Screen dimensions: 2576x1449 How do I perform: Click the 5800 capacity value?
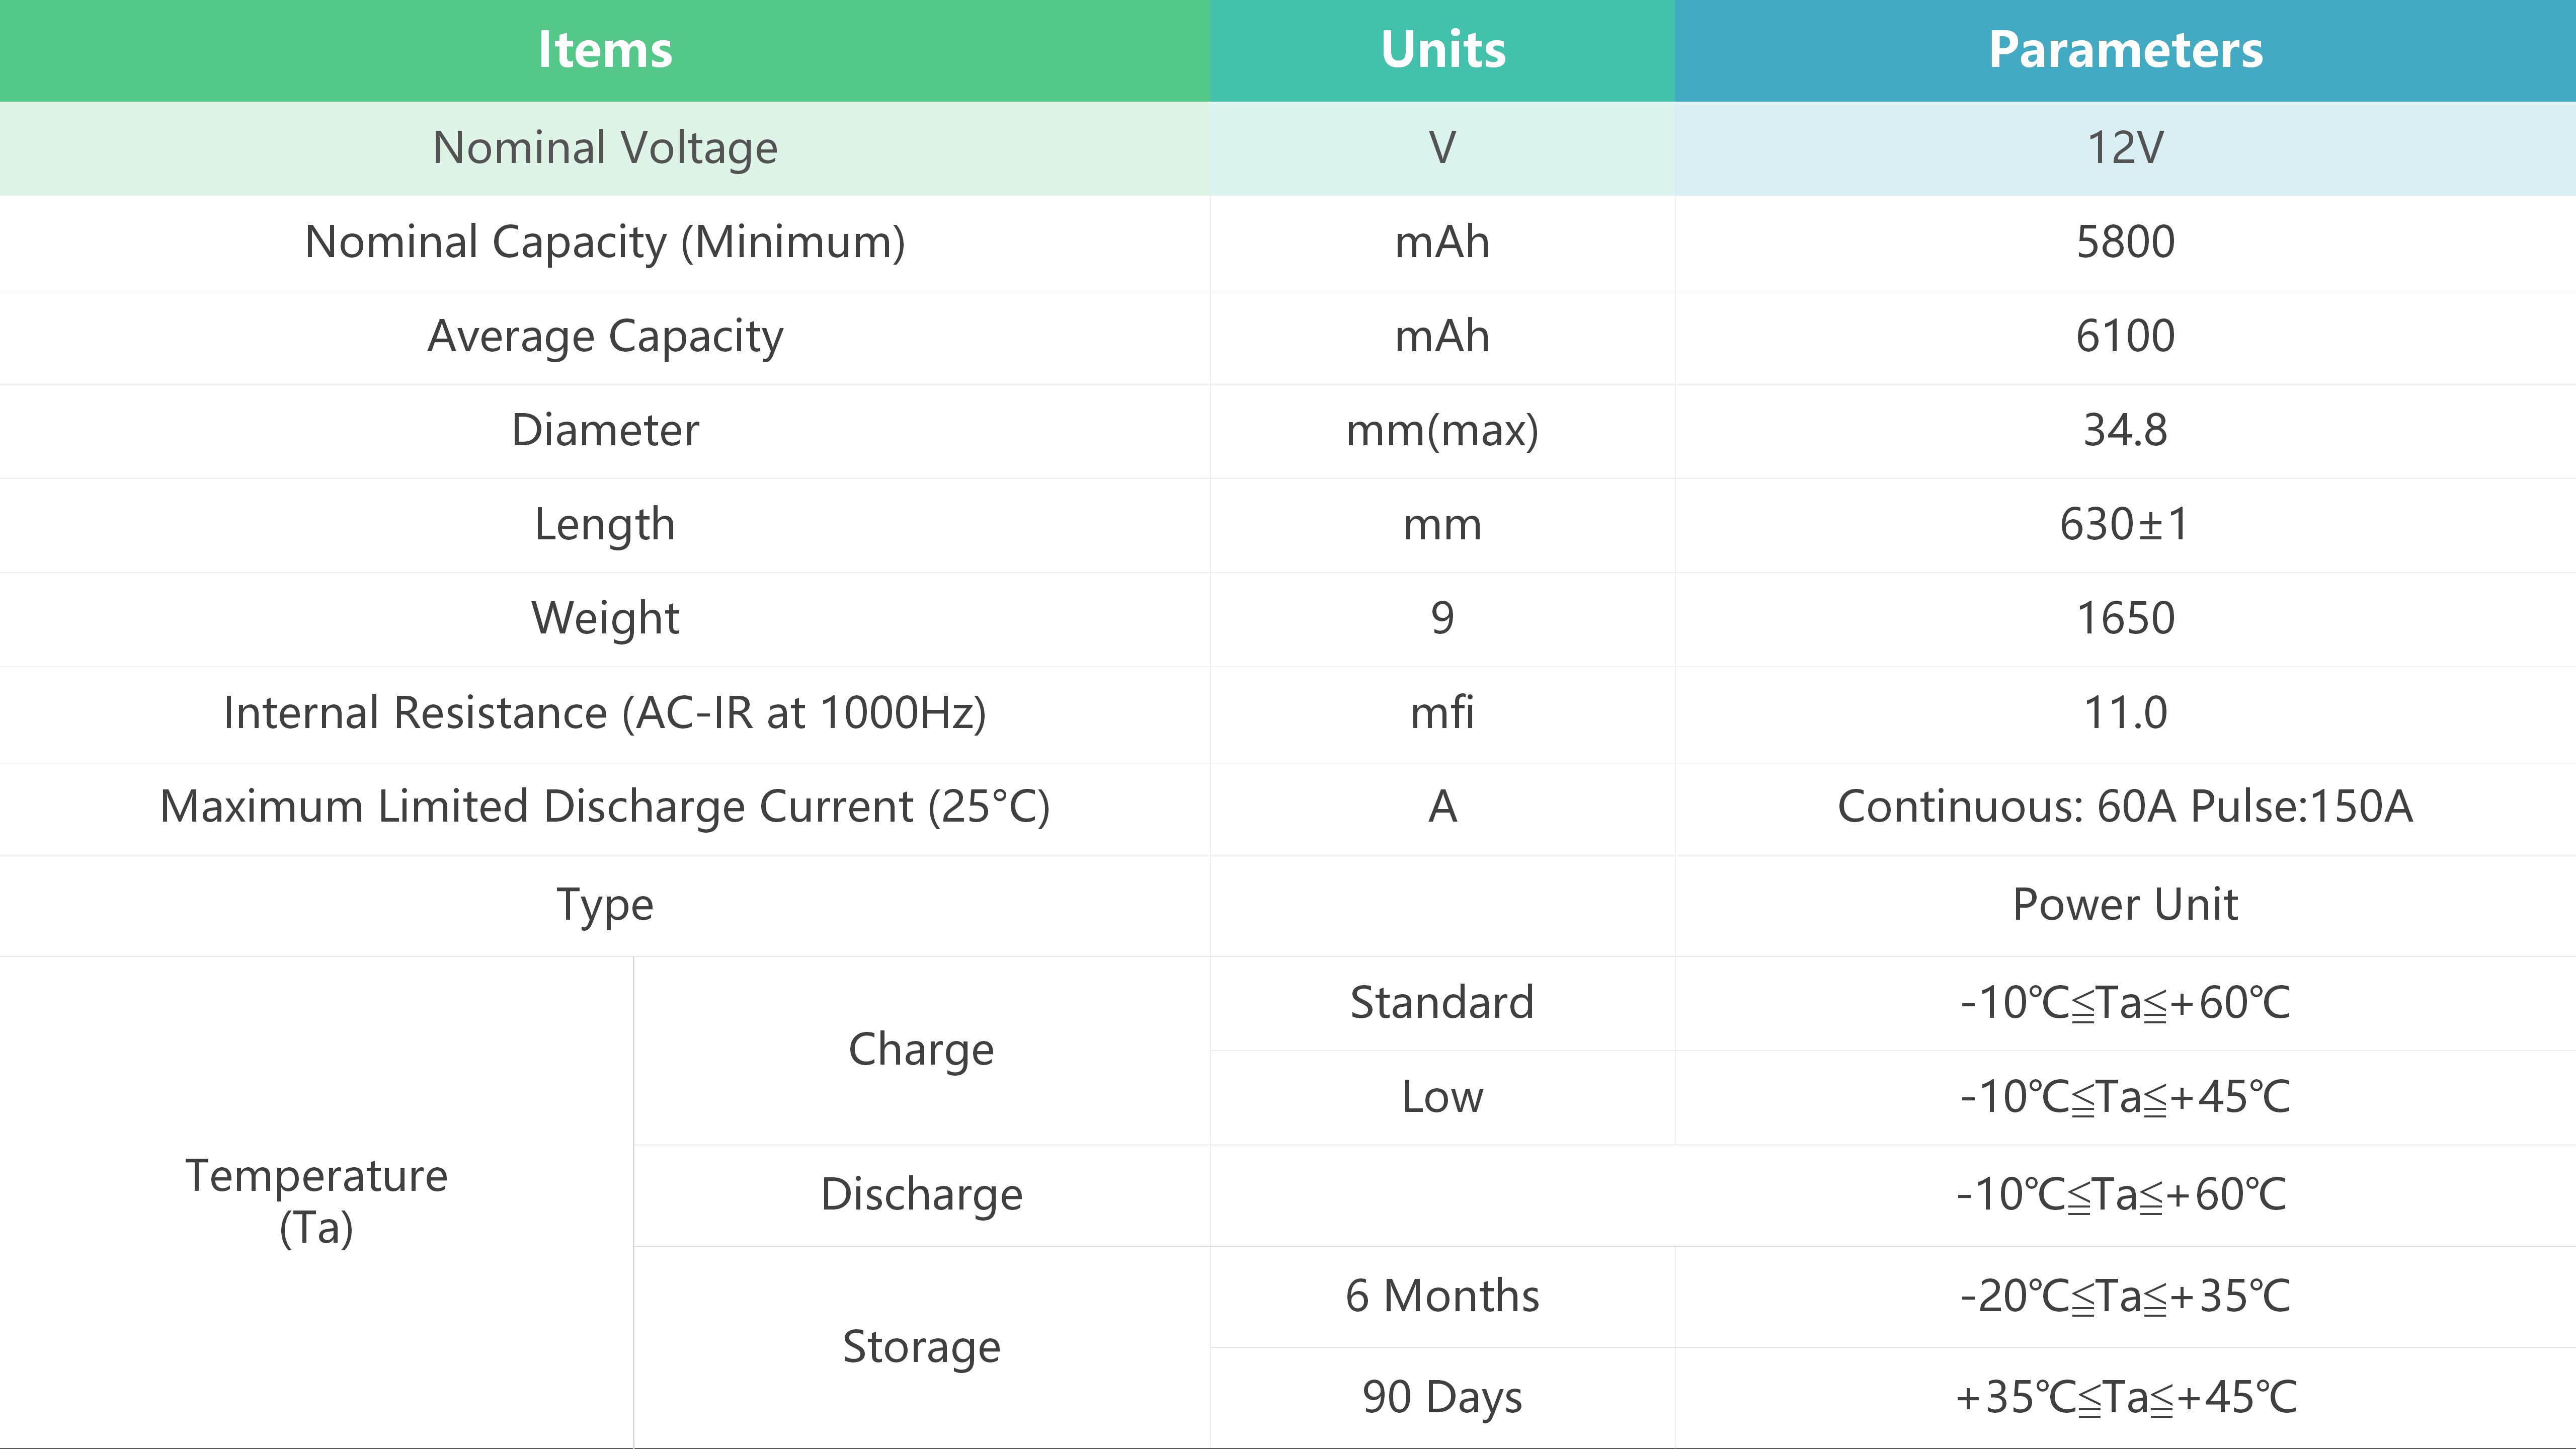pyautogui.click(x=2125, y=243)
